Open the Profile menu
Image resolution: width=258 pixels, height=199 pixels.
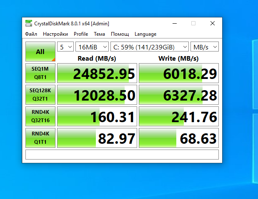point(81,34)
